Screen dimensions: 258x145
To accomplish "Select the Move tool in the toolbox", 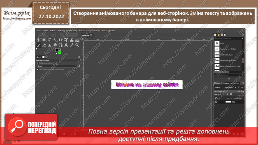I will 39,40.
